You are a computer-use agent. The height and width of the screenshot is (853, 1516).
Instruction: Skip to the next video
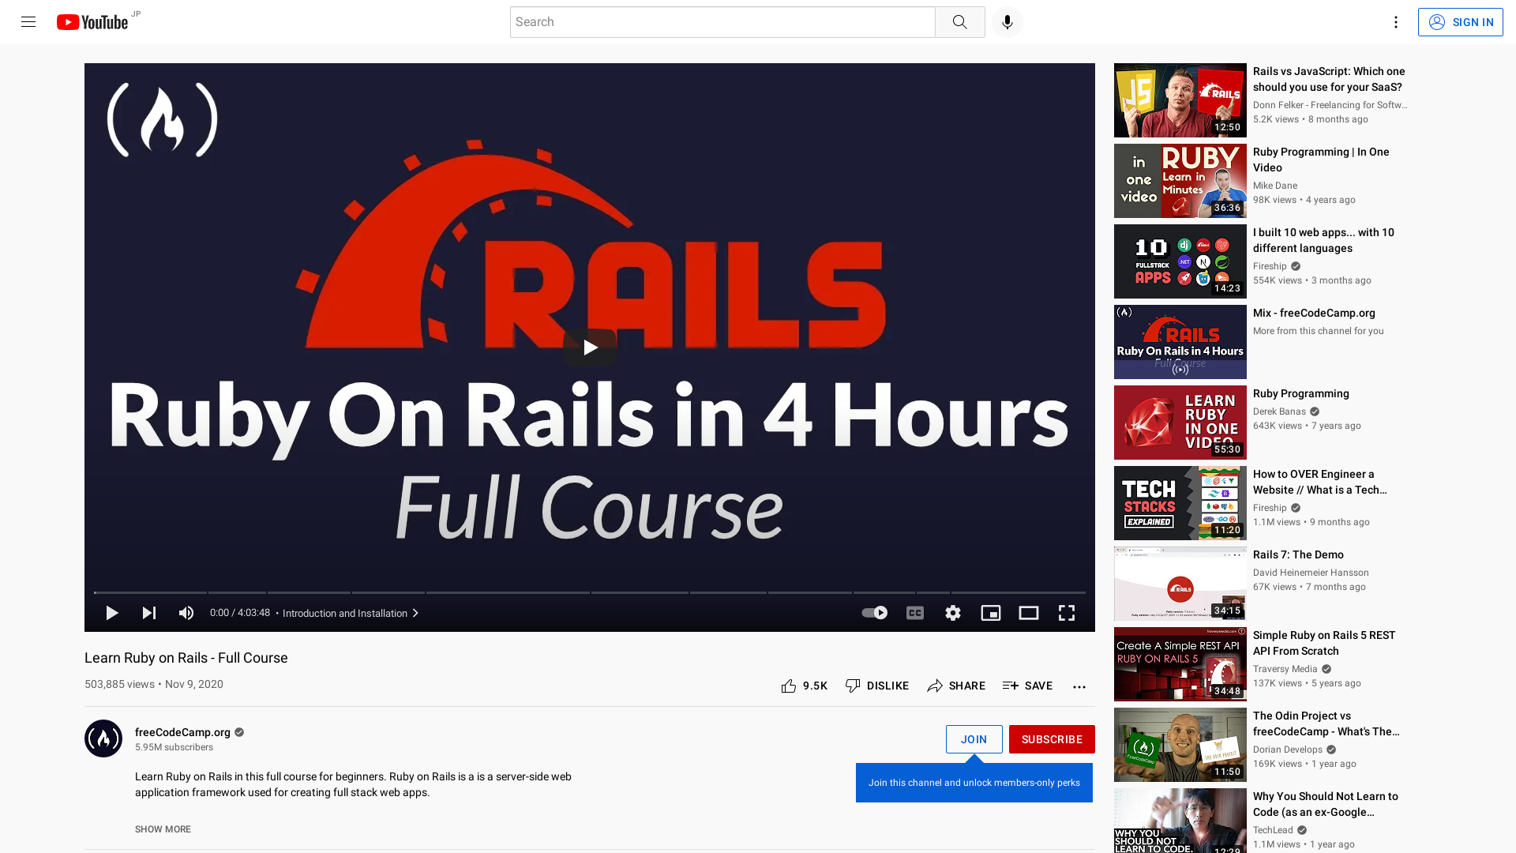[x=149, y=613]
